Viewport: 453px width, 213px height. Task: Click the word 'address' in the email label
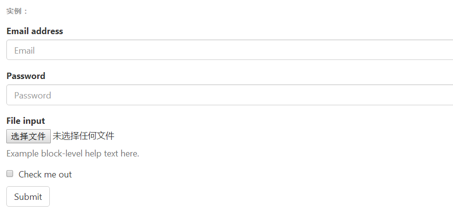[47, 31]
